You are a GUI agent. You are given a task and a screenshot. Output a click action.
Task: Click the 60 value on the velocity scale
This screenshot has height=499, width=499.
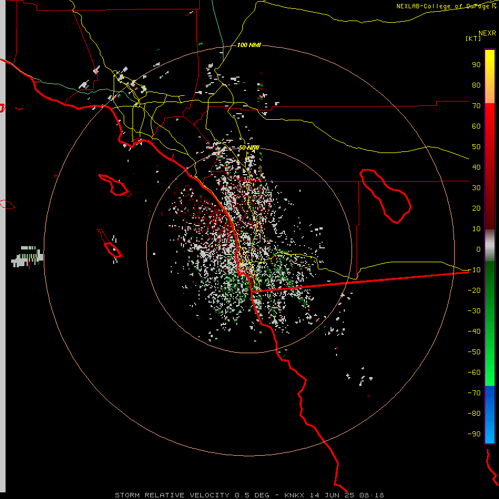(476, 126)
